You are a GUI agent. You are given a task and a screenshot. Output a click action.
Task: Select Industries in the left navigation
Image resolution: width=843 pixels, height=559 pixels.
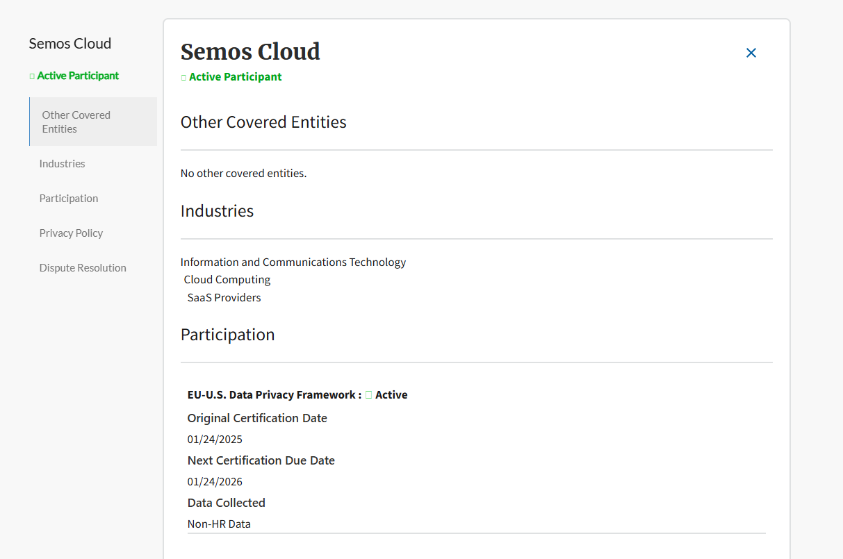[62, 163]
